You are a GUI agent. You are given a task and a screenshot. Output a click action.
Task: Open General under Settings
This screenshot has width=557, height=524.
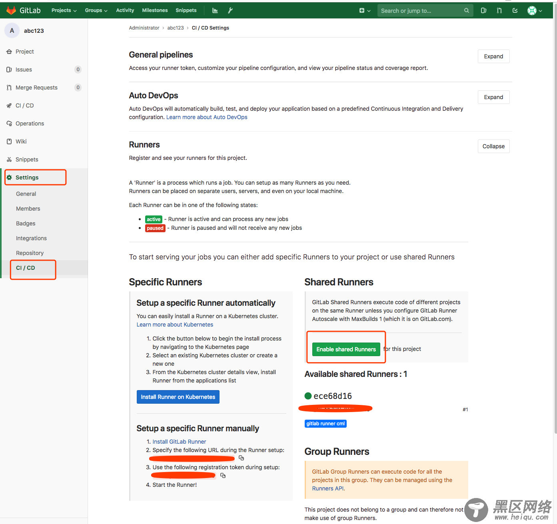pyautogui.click(x=26, y=194)
